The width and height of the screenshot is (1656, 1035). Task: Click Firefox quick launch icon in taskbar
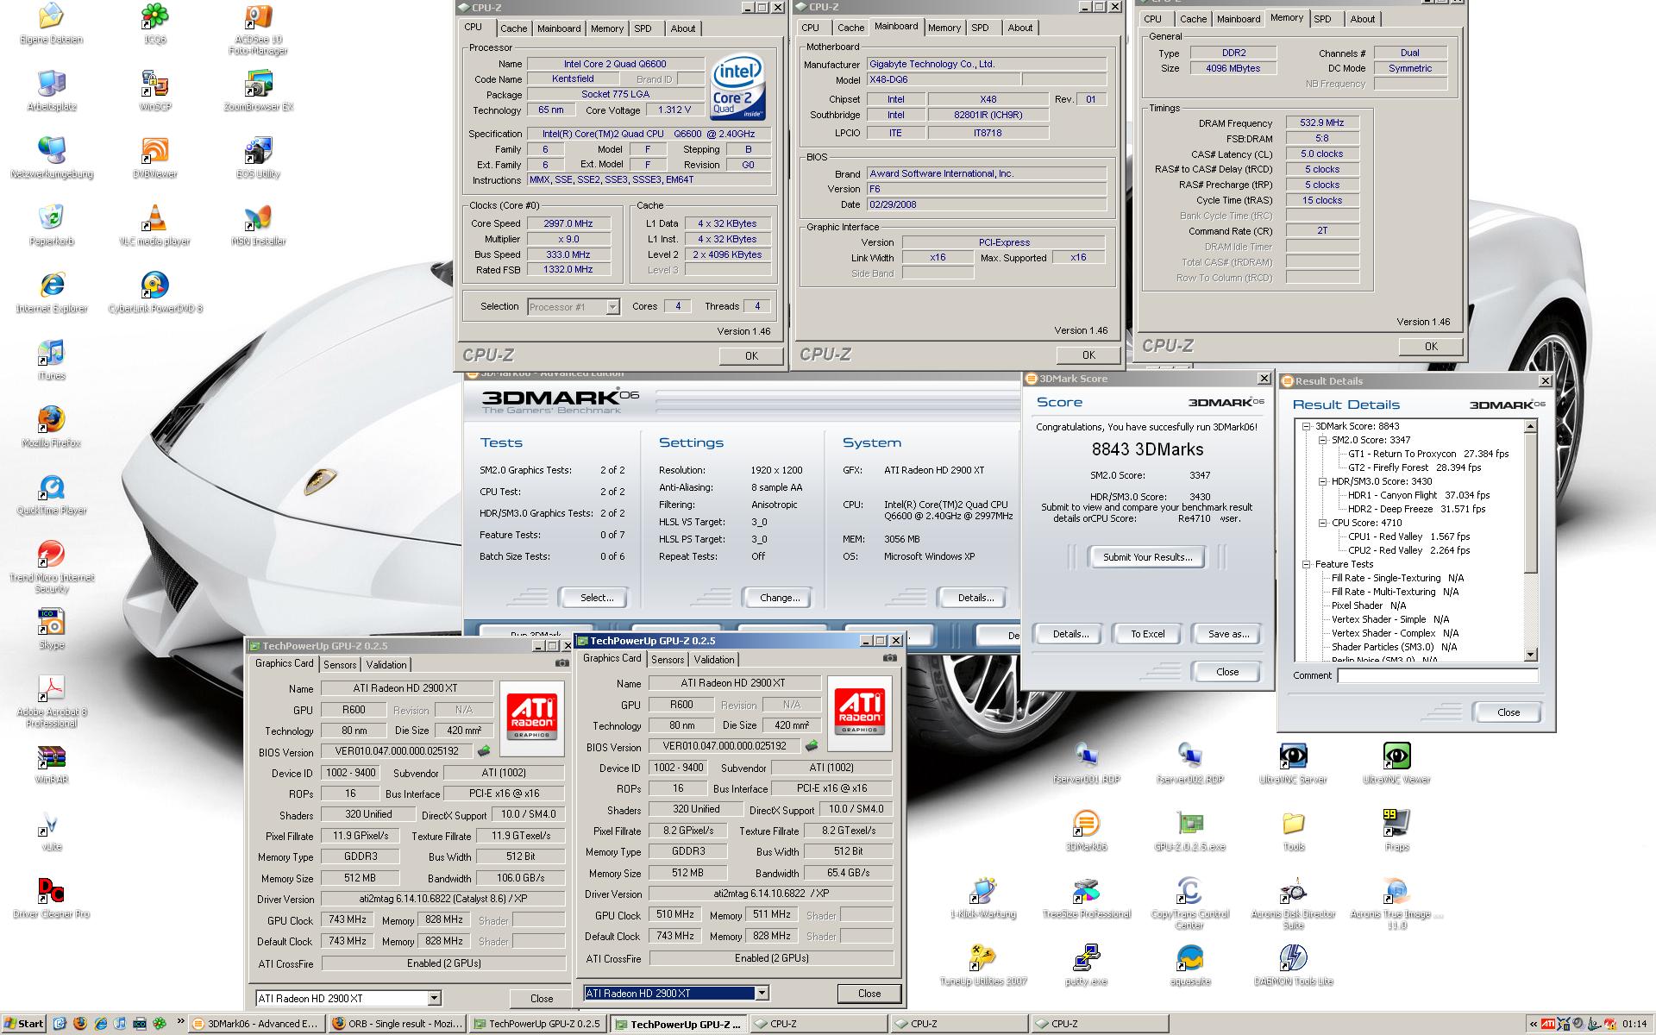(x=80, y=1024)
